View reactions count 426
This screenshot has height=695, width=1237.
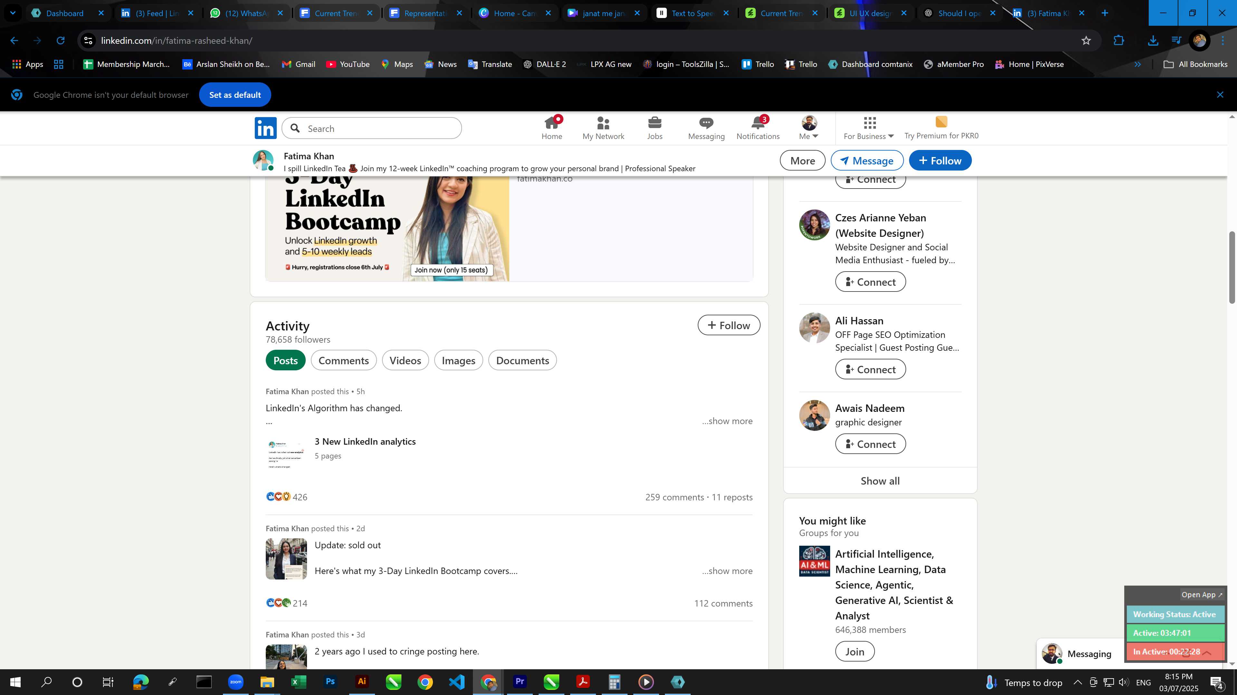(287, 497)
